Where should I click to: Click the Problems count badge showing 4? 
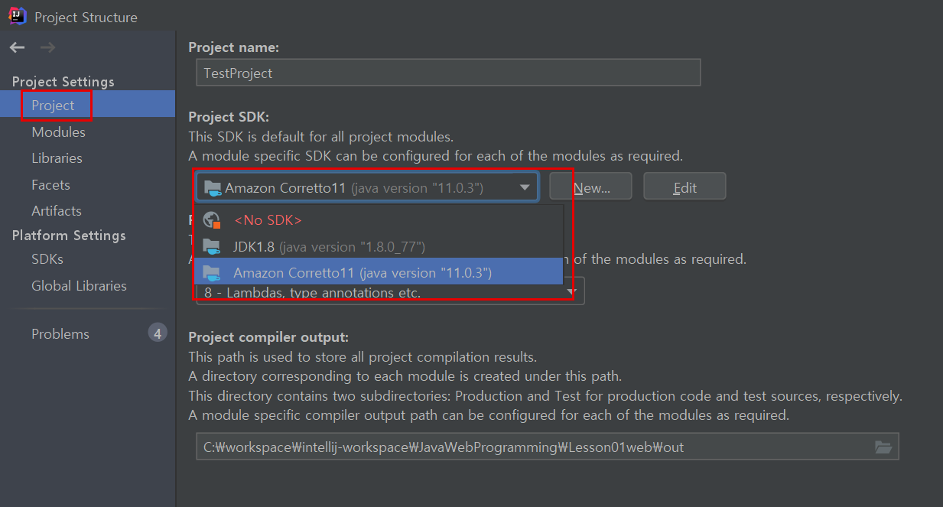tap(157, 333)
